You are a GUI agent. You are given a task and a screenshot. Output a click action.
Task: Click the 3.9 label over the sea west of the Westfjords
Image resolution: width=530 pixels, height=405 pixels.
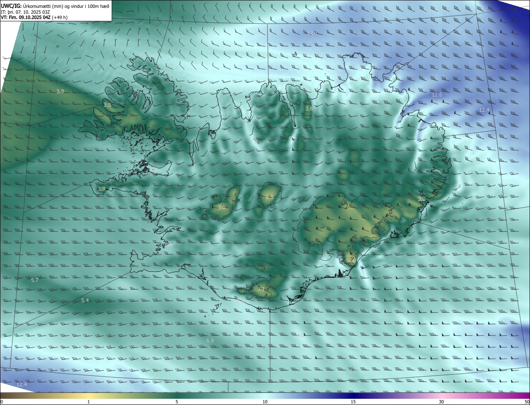pyautogui.click(x=60, y=91)
